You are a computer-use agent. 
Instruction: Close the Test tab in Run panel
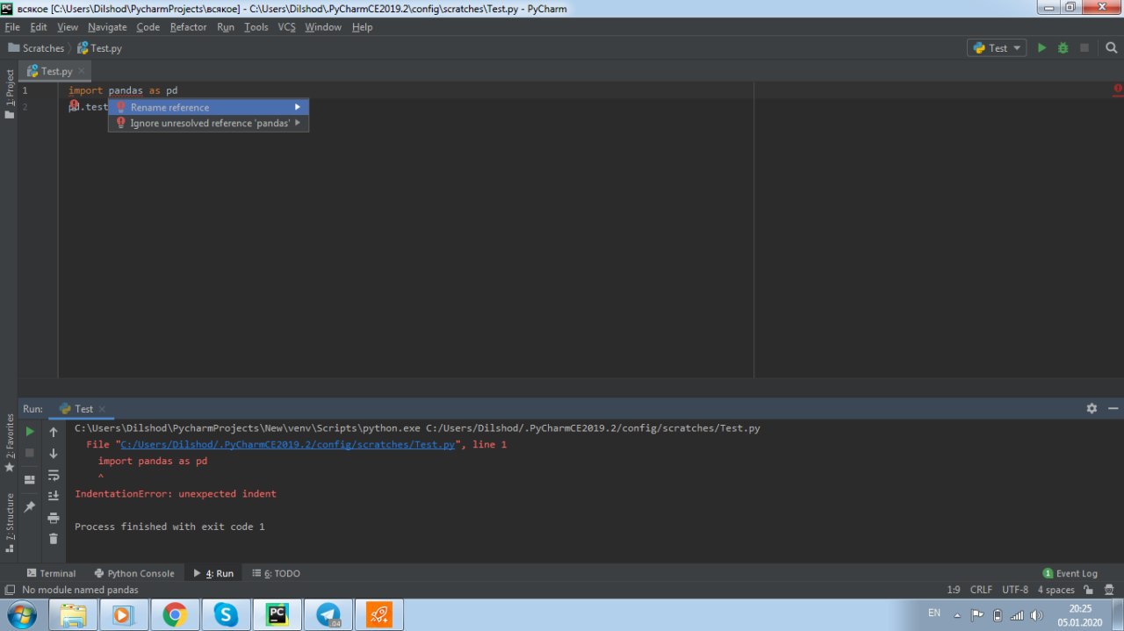(x=102, y=409)
